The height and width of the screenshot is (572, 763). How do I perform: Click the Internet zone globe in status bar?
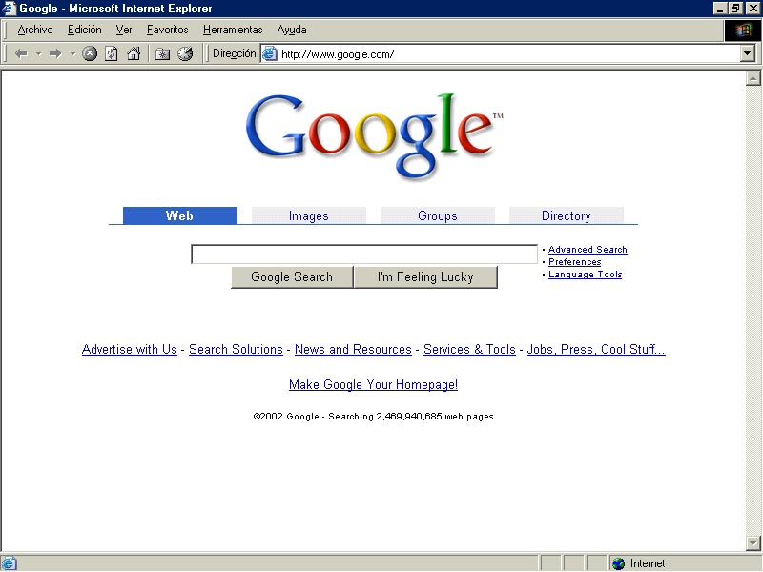[618, 563]
